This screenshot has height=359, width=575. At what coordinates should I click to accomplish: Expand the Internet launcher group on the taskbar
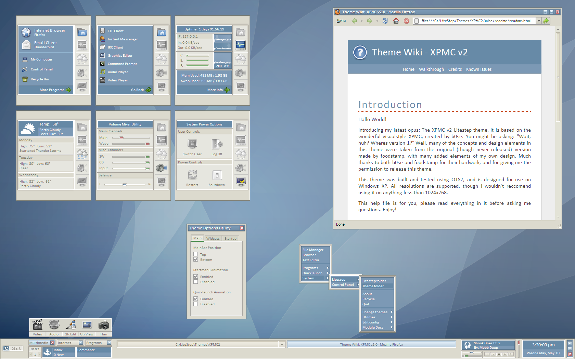click(x=81, y=343)
